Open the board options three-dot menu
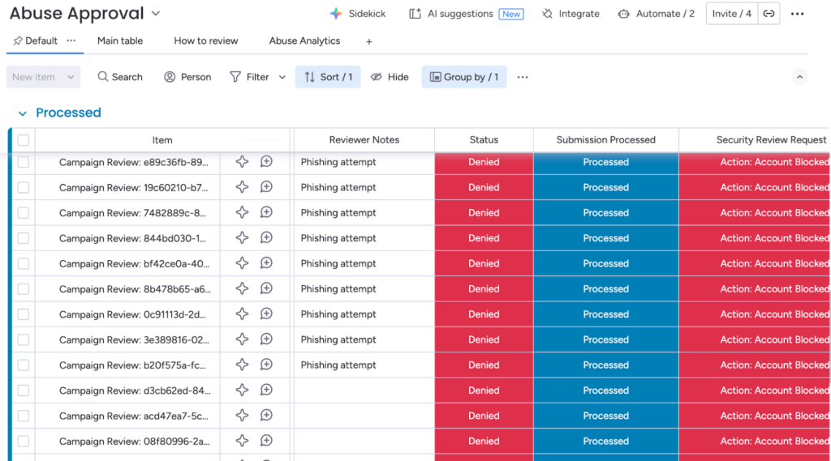Screen dimensions: 831x461 pos(798,14)
